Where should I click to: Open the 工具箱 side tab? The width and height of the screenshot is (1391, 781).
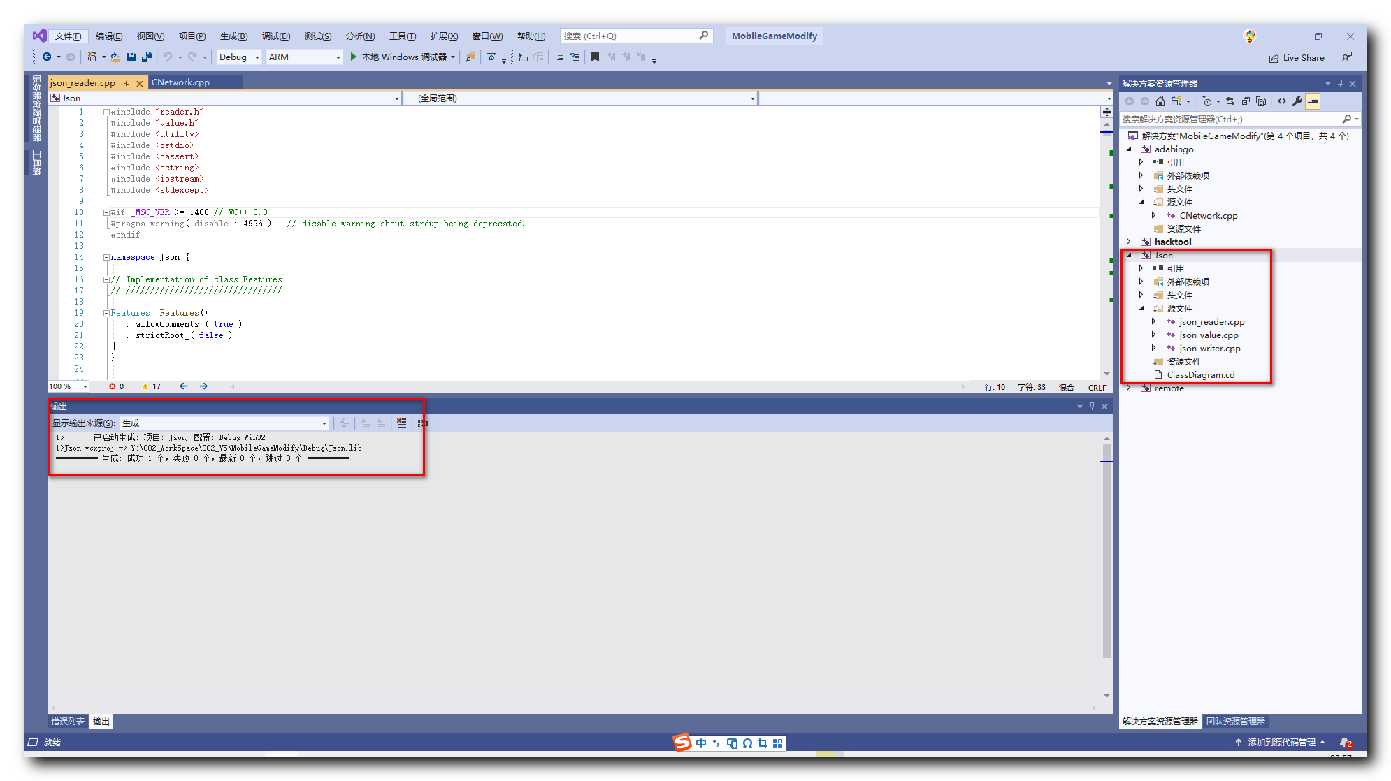36,163
